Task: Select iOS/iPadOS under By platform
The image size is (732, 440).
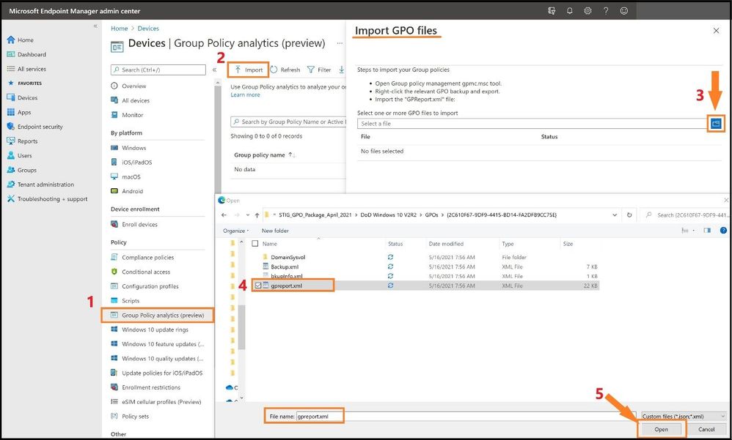Action: click(x=136, y=163)
